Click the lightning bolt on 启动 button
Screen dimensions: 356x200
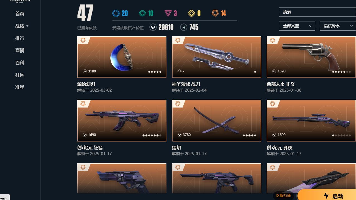[x=326, y=196]
